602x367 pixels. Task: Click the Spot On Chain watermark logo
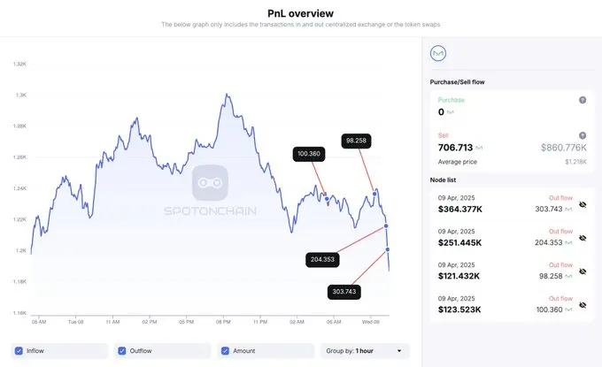tap(211, 181)
